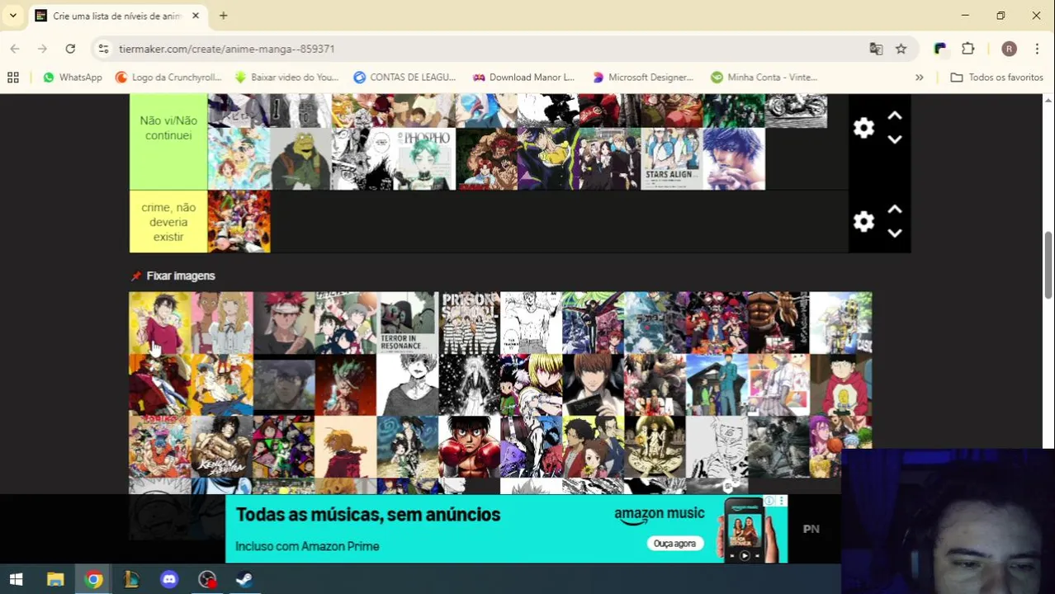Bookmark this page with the star
This screenshot has width=1055, height=594.
pos(901,49)
